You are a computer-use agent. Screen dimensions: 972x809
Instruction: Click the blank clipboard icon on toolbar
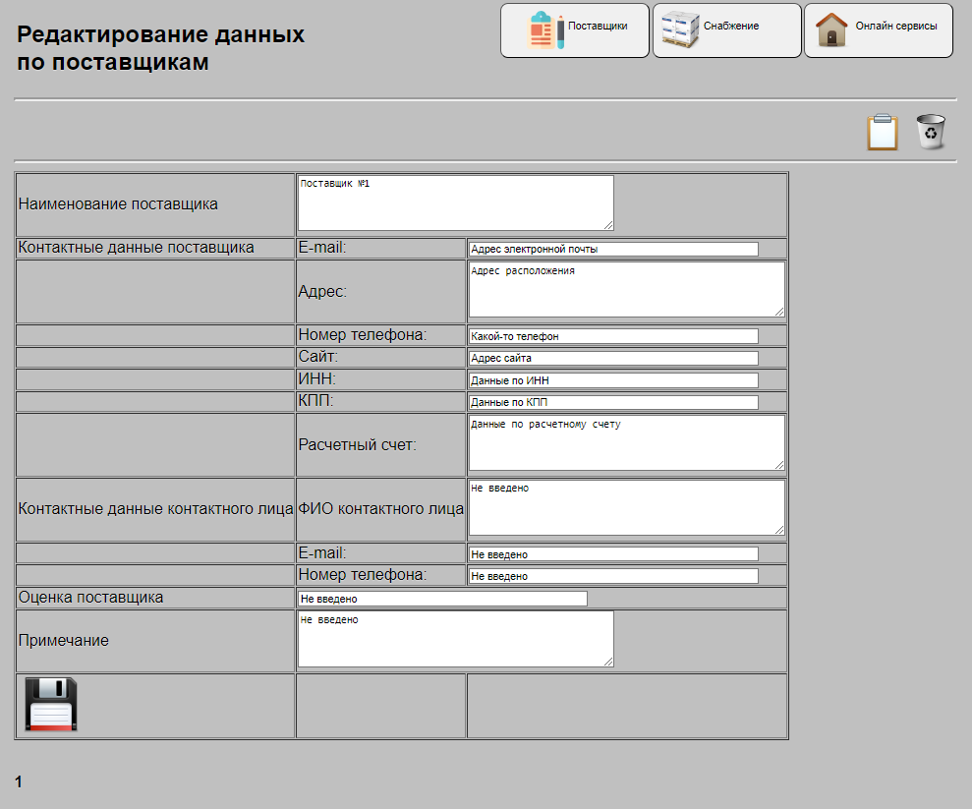[882, 131]
